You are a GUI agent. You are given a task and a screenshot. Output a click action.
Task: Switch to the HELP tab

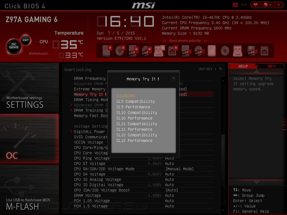coord(243,66)
